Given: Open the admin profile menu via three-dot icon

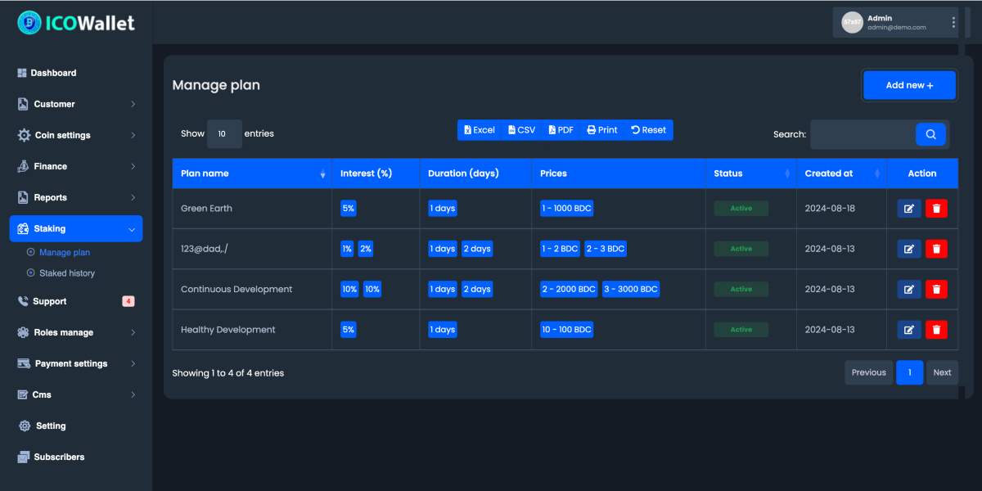Looking at the screenshot, I should pyautogui.click(x=953, y=22).
